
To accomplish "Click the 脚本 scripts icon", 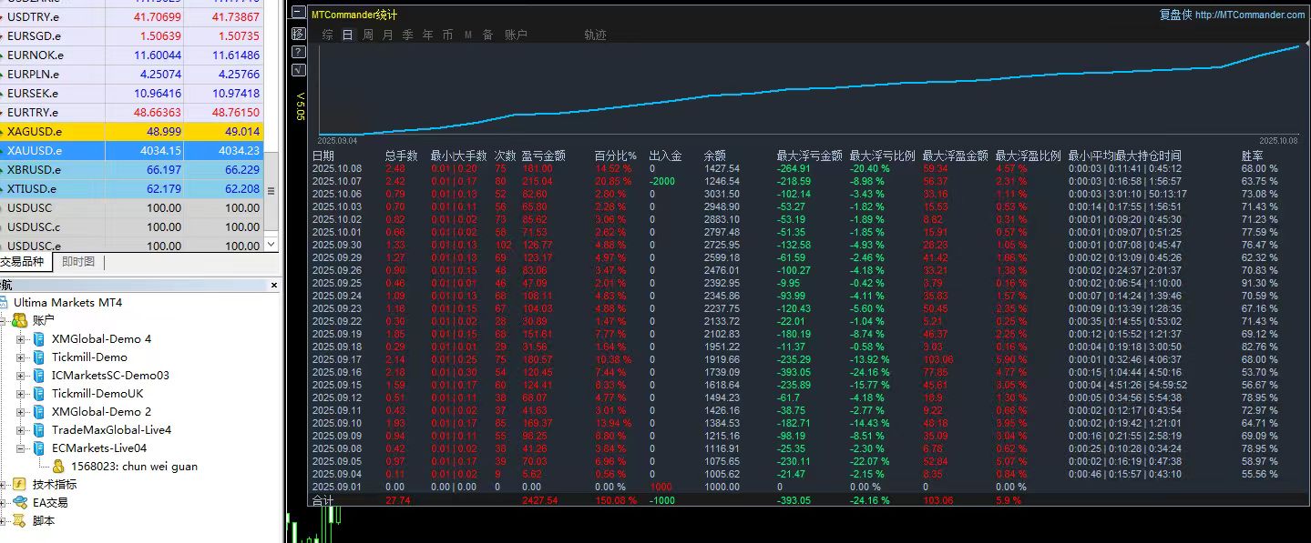I will click(19, 521).
